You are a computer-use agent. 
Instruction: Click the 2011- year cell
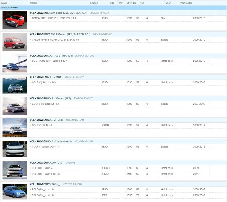tap(196, 174)
